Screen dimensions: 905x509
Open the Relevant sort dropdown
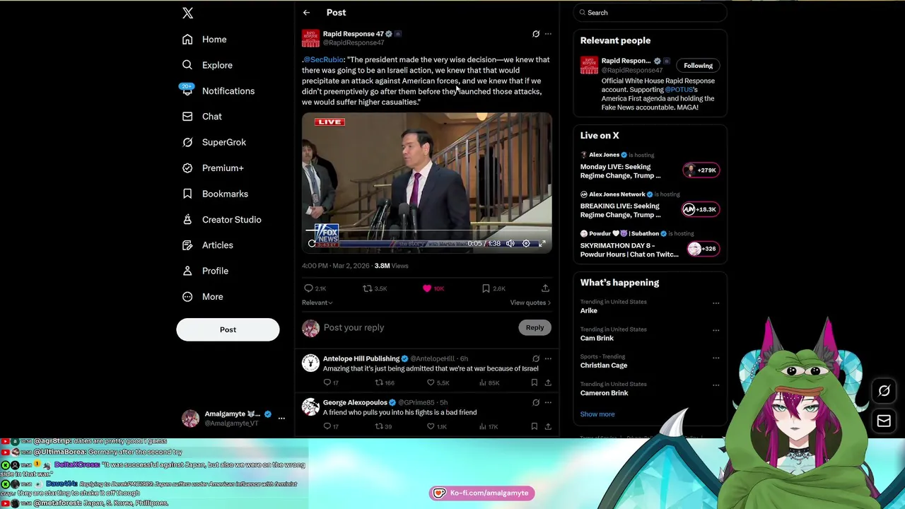click(x=317, y=303)
